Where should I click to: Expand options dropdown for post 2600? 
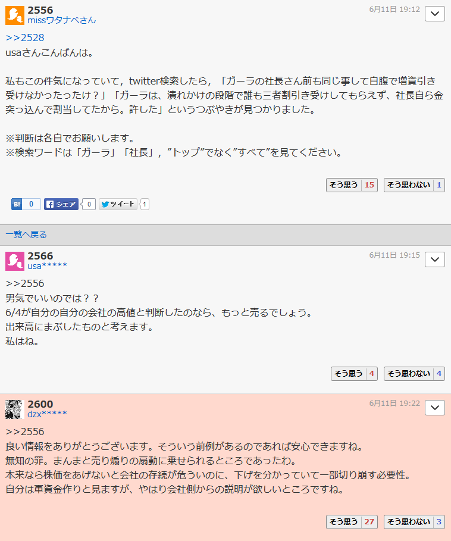coord(435,408)
